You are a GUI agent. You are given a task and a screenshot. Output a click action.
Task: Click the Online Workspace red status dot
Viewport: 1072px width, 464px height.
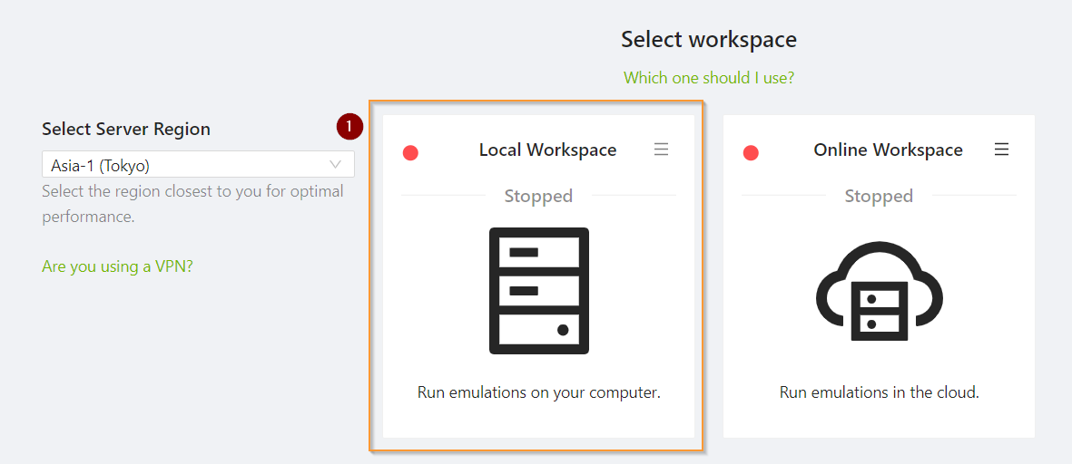tap(751, 153)
